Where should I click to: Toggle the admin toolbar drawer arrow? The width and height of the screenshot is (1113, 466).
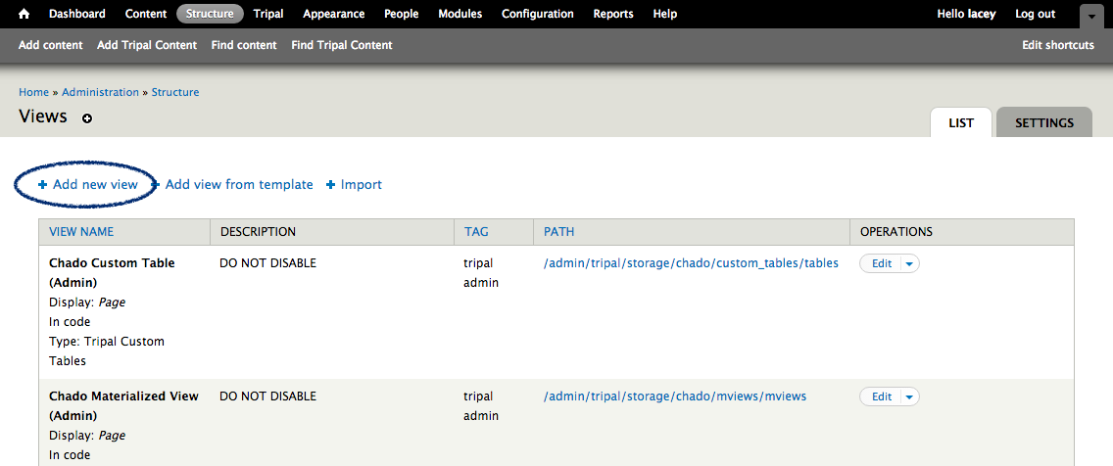tap(1091, 17)
